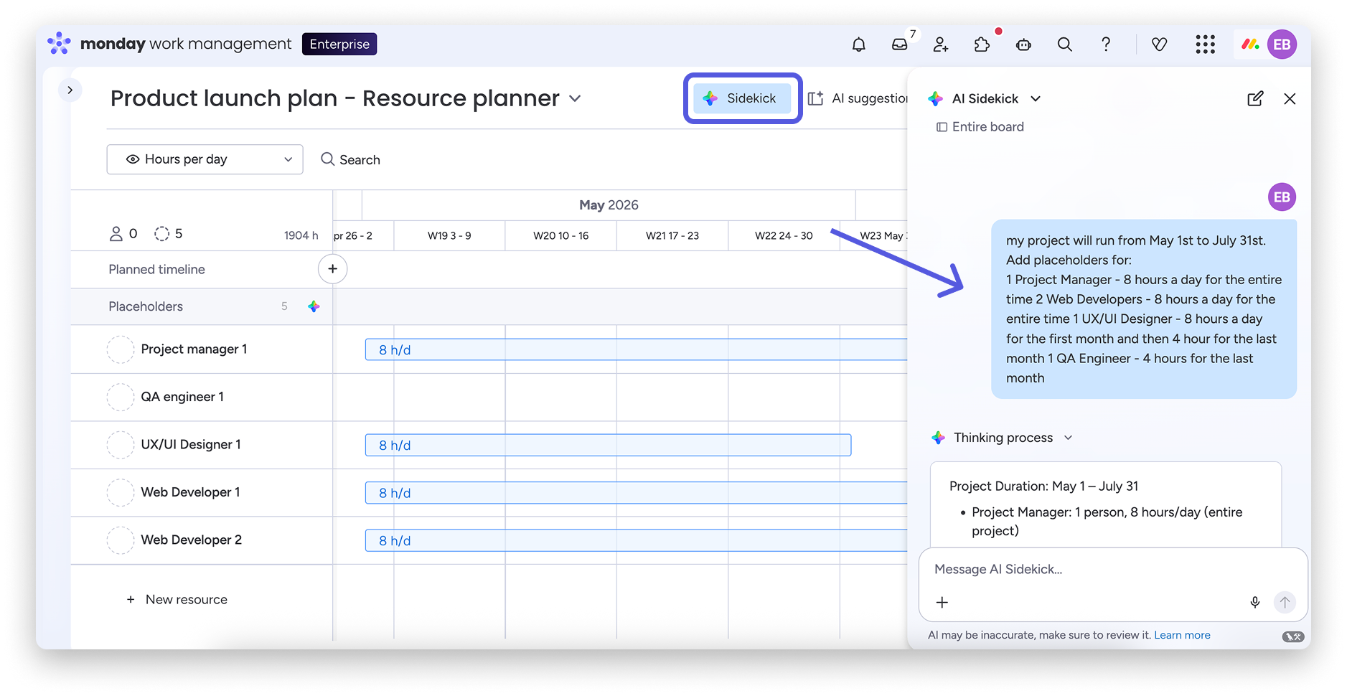Click the Web Developer 2 name
Screen dimensions: 1347x696
(x=191, y=540)
